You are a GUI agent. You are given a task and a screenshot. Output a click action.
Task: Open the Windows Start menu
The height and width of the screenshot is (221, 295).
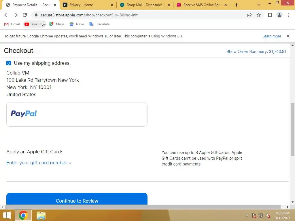[7, 215]
